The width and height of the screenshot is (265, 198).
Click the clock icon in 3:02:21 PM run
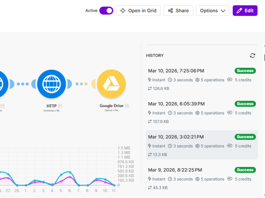click(x=170, y=146)
